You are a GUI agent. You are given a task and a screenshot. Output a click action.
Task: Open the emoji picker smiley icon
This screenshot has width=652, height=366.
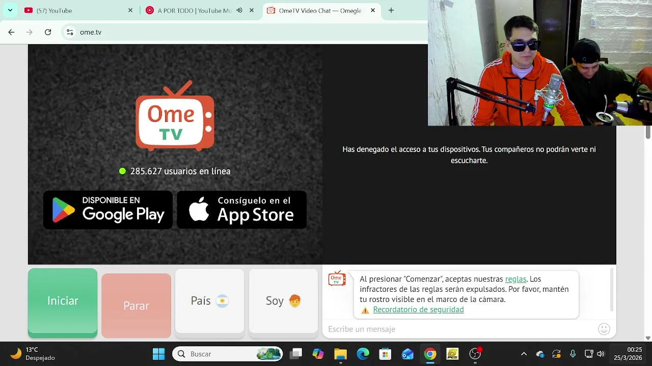[x=604, y=329]
